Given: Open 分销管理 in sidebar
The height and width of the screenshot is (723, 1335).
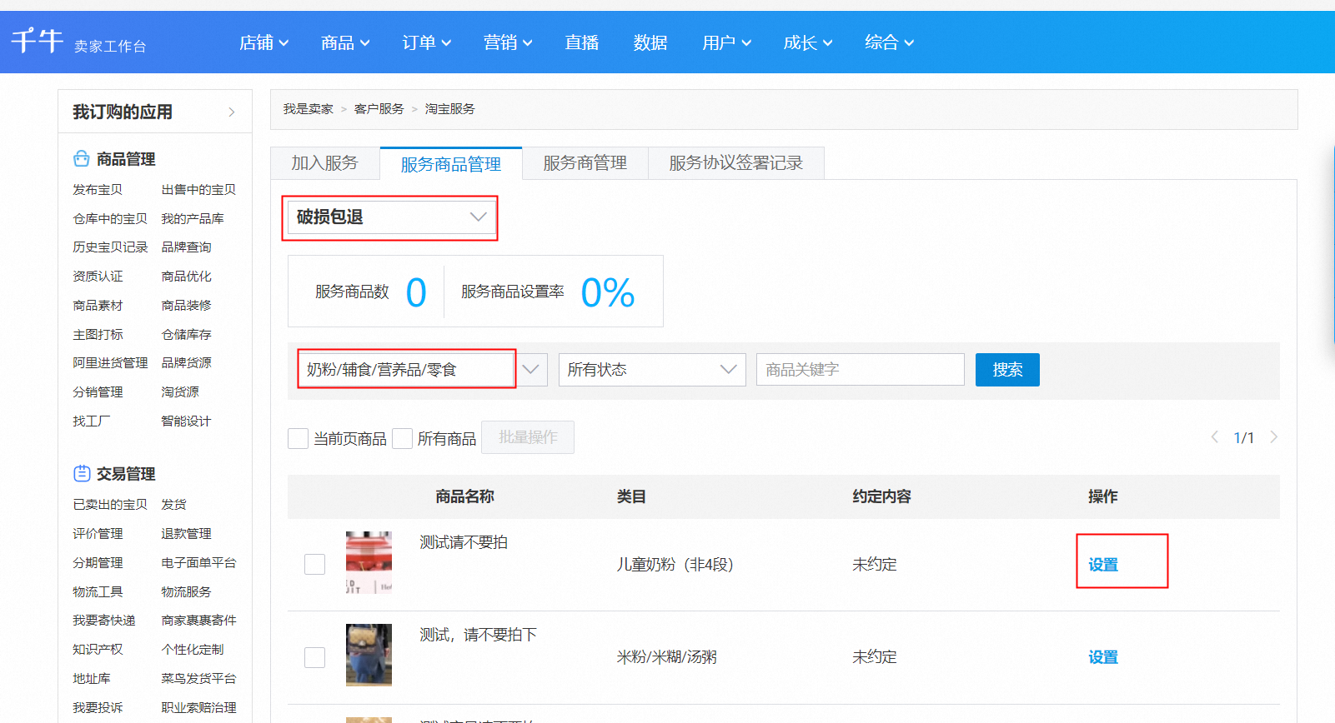Looking at the screenshot, I should [98, 392].
